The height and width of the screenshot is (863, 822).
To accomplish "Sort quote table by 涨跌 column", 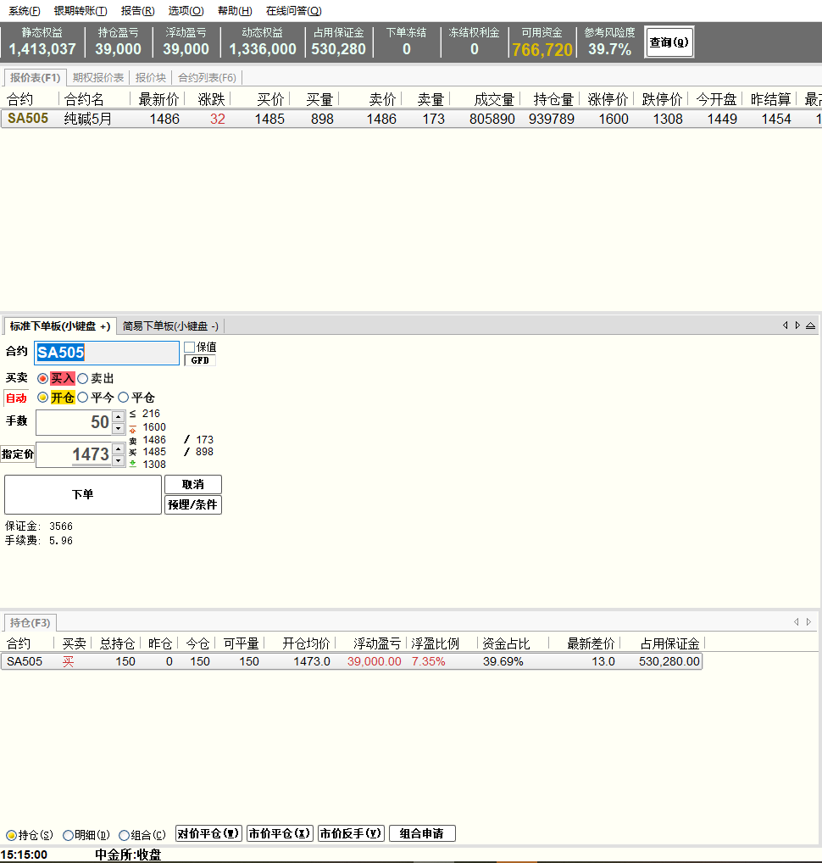I will click(212, 100).
